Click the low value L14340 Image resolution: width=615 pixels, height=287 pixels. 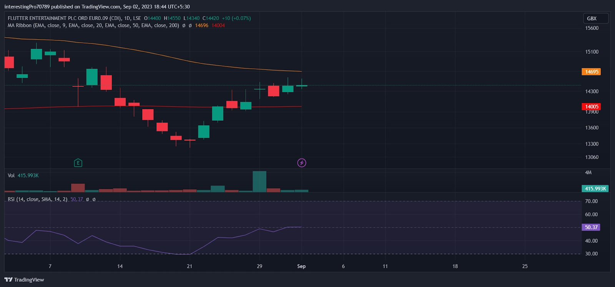coord(191,18)
